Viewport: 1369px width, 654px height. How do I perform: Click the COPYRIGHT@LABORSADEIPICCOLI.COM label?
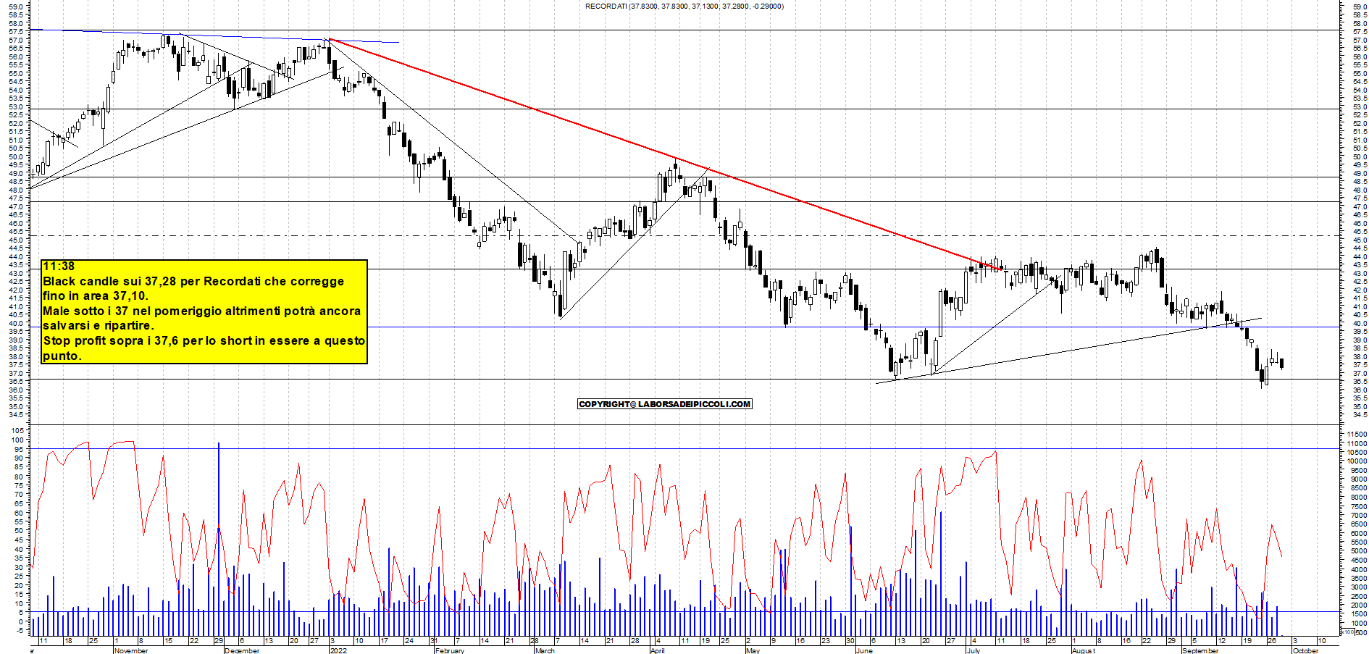pyautogui.click(x=665, y=404)
